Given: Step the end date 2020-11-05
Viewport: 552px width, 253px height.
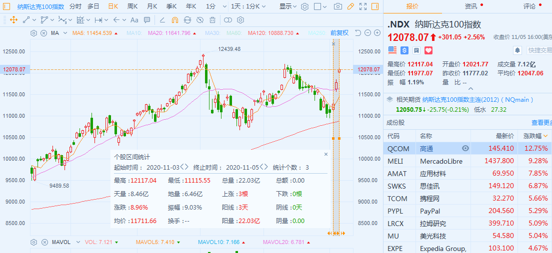Looking at the screenshot, I should click(264, 168).
